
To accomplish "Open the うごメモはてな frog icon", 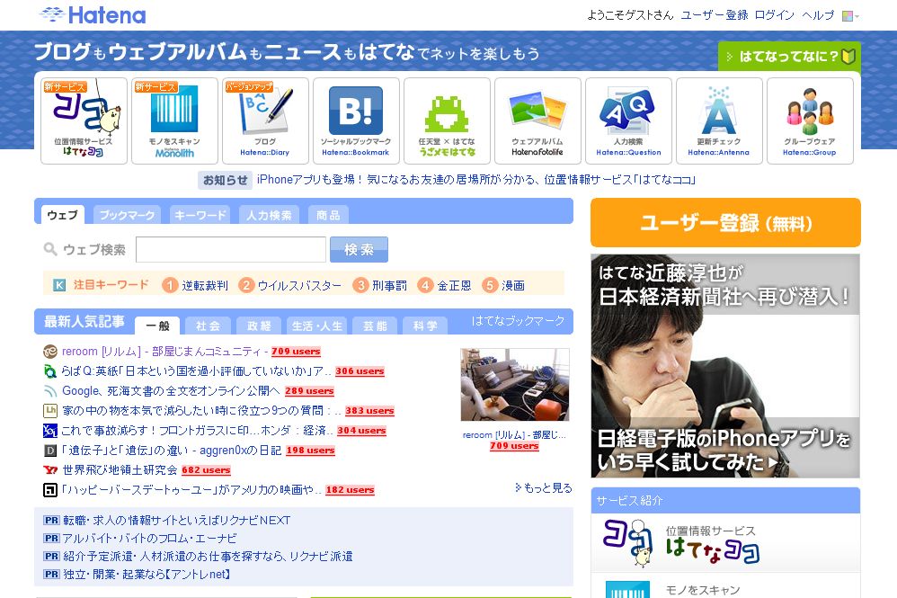I will (x=447, y=120).
